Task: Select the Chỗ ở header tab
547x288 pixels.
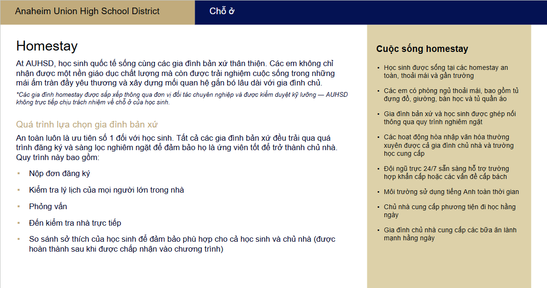Action: [x=222, y=11]
